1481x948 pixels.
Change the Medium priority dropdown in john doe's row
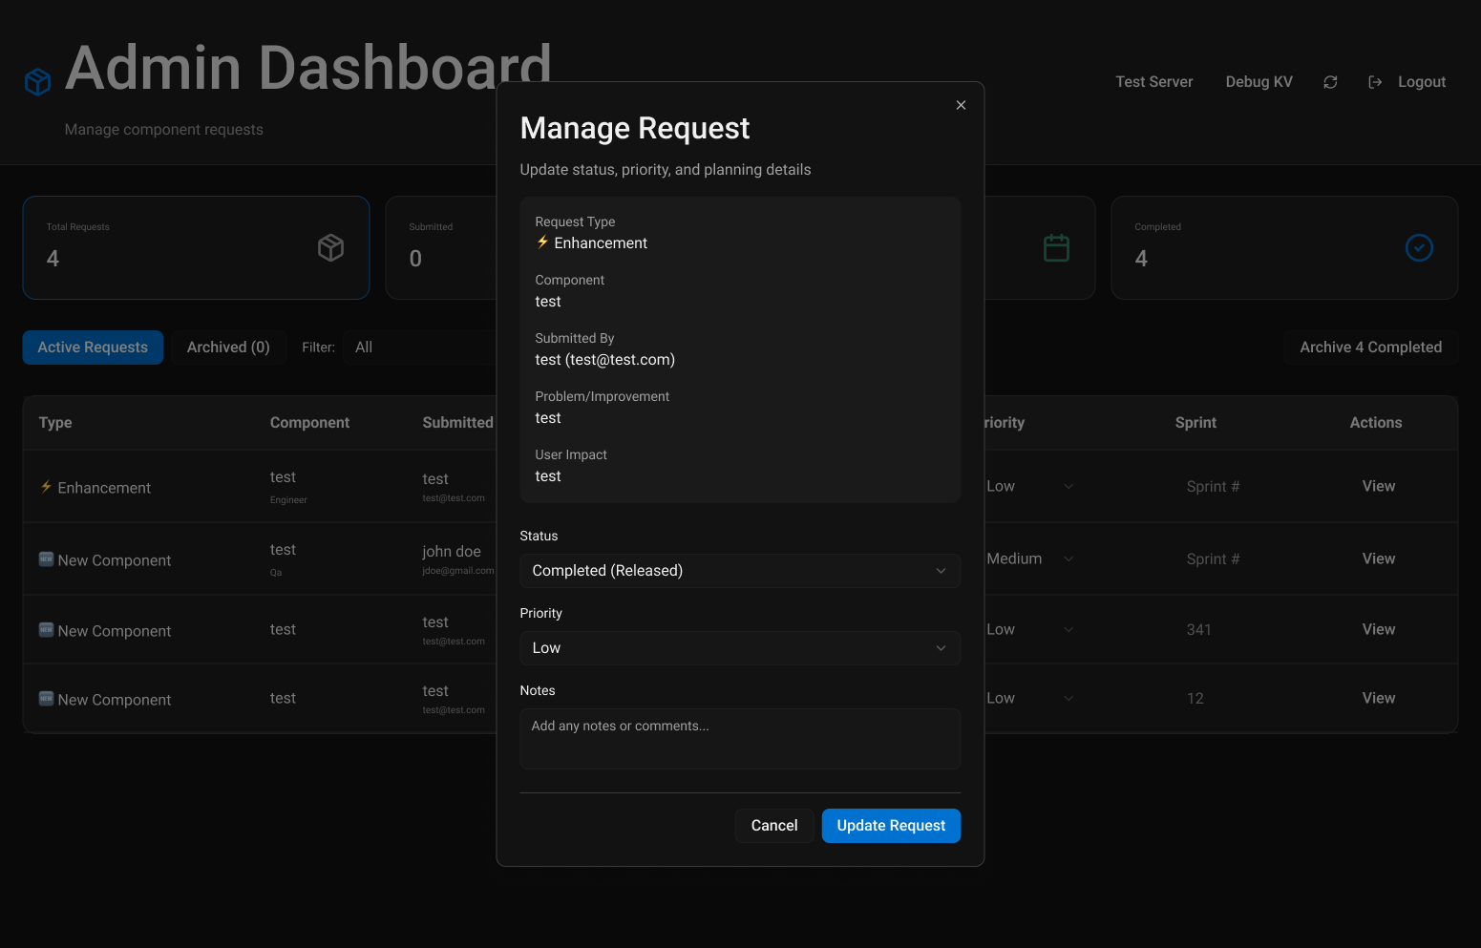click(1031, 558)
